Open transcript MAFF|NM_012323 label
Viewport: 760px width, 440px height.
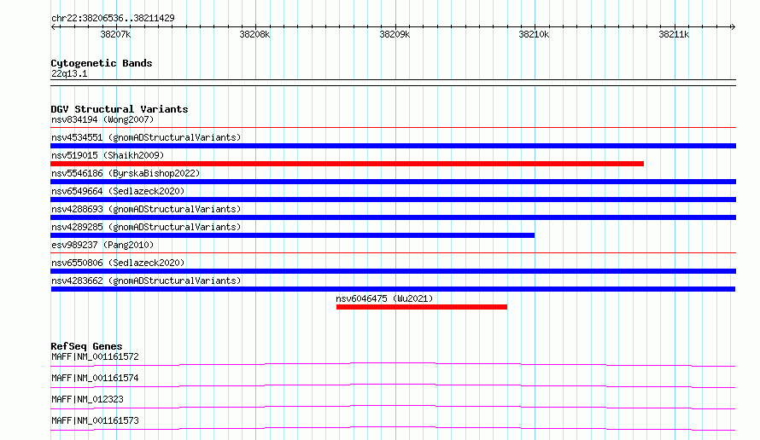pyautogui.click(x=87, y=399)
